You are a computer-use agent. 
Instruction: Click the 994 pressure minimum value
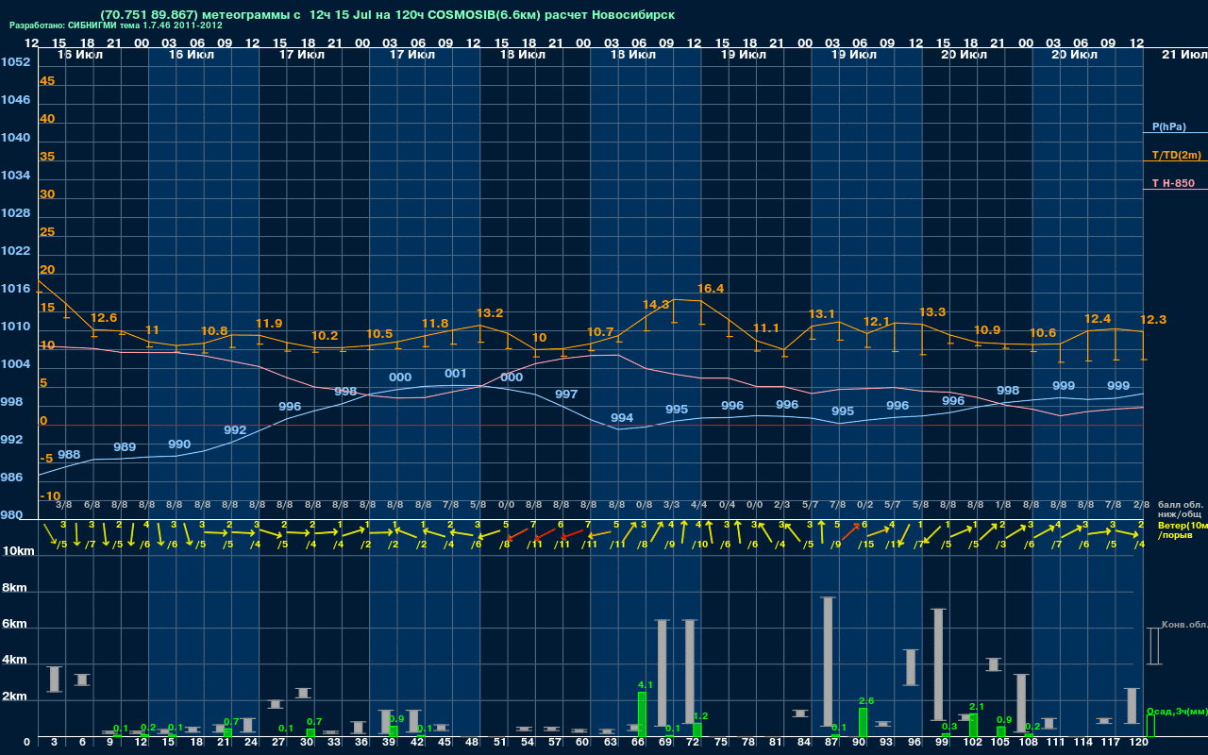622,418
